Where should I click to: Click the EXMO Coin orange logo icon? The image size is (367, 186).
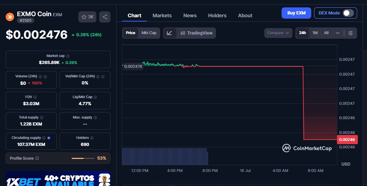point(10,17)
